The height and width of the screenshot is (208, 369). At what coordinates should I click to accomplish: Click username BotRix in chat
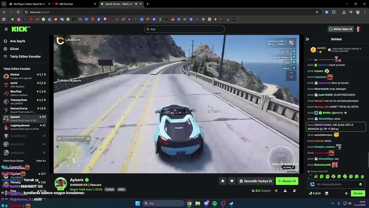click(327, 113)
